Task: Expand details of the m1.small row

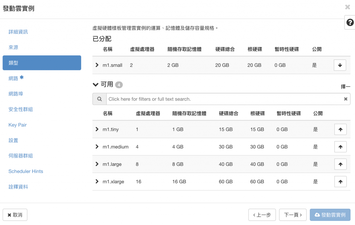Action: 97,65
